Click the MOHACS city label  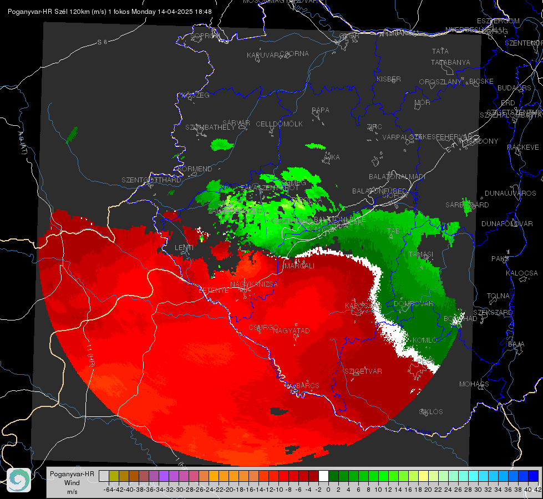[474, 384]
